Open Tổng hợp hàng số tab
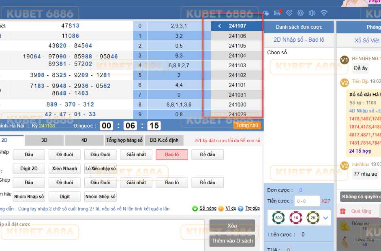This screenshot has width=381, height=251. tap(124, 140)
